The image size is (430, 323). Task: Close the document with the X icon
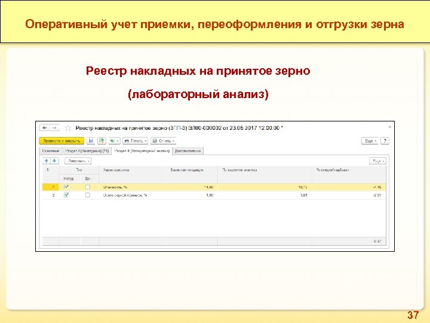[x=389, y=127]
